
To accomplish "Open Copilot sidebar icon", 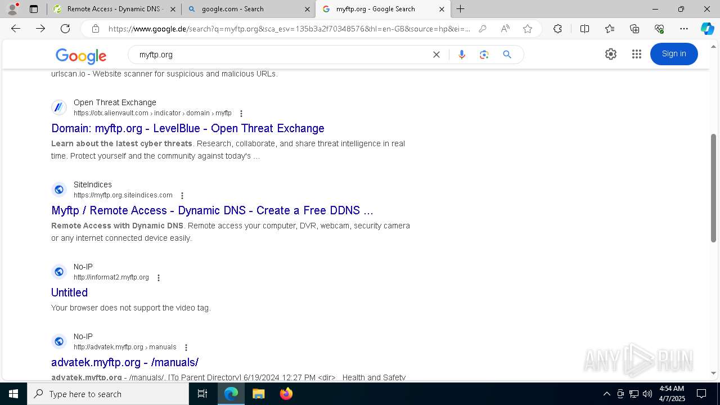I will [707, 29].
